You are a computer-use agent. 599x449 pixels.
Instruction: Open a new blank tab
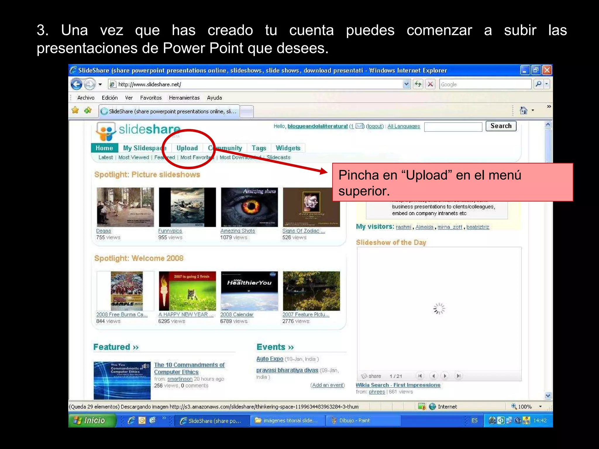[247, 112]
